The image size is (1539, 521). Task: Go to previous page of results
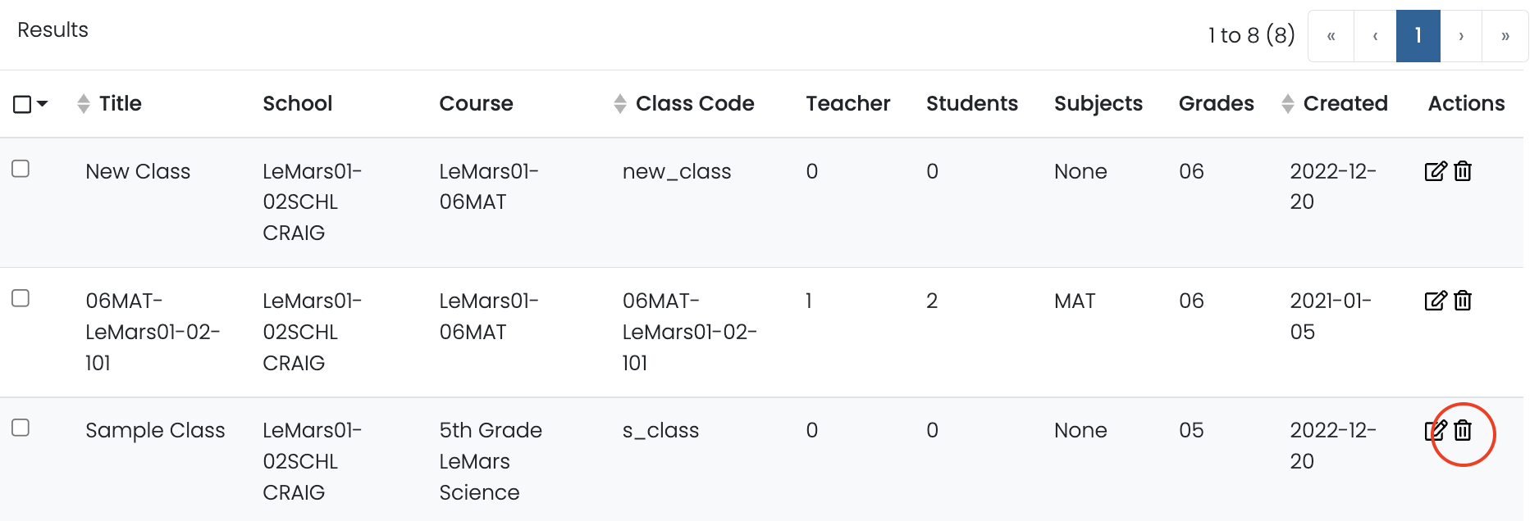1375,36
